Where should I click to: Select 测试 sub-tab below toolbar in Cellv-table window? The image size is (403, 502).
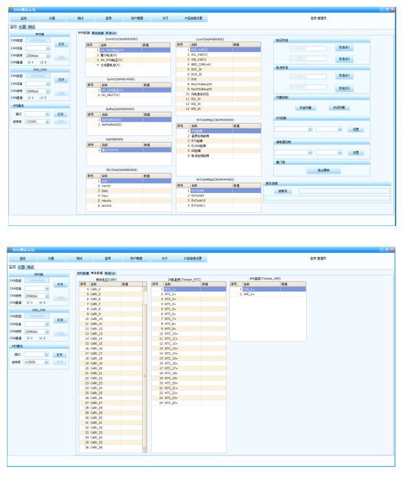30,267
